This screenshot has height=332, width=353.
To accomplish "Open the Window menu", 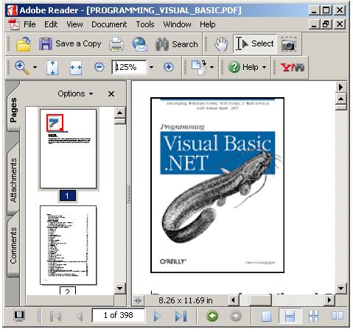I will click(177, 24).
